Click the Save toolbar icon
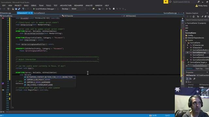209x117 pixels. click(x=16, y=9)
